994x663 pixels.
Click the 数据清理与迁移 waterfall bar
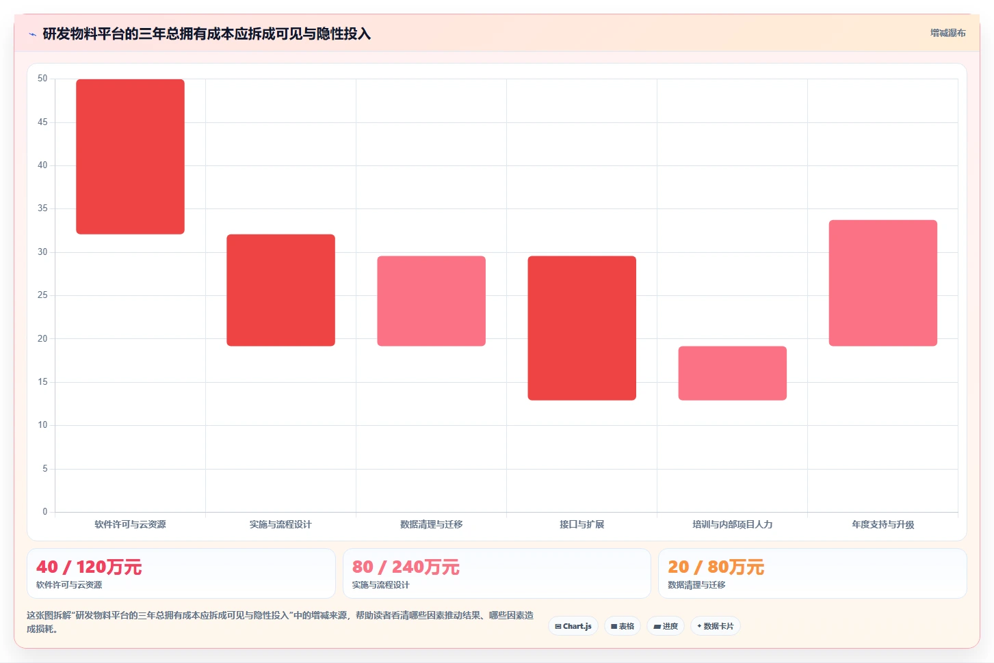pos(431,301)
